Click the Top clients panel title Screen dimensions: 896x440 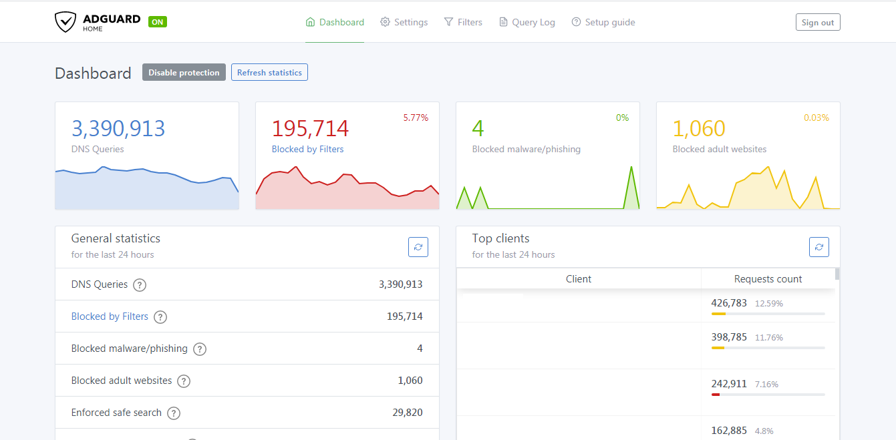500,238
